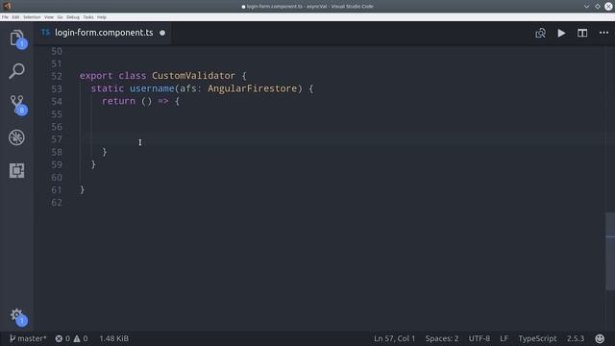The image size is (615, 346).
Task: Click the AngularFirestore type
Action: pos(252,88)
